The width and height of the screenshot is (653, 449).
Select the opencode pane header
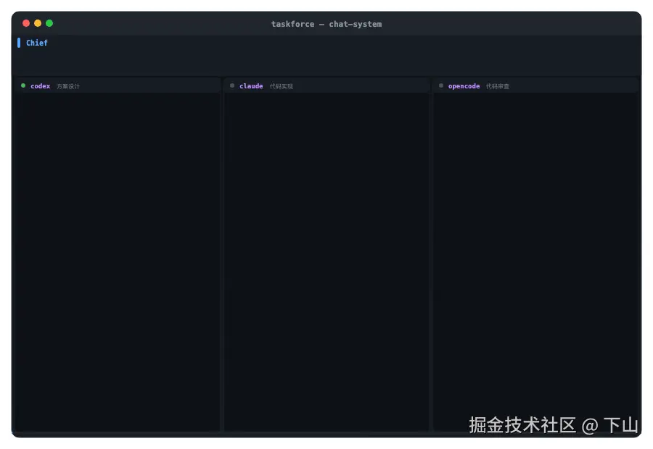[x=536, y=85]
